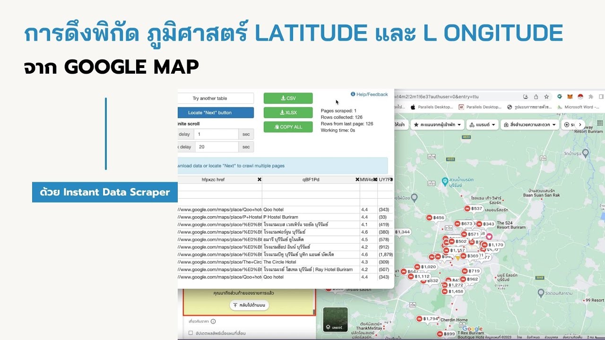605x340 pixels.
Task: Click the install/download icon in address bar
Action: tap(526, 96)
